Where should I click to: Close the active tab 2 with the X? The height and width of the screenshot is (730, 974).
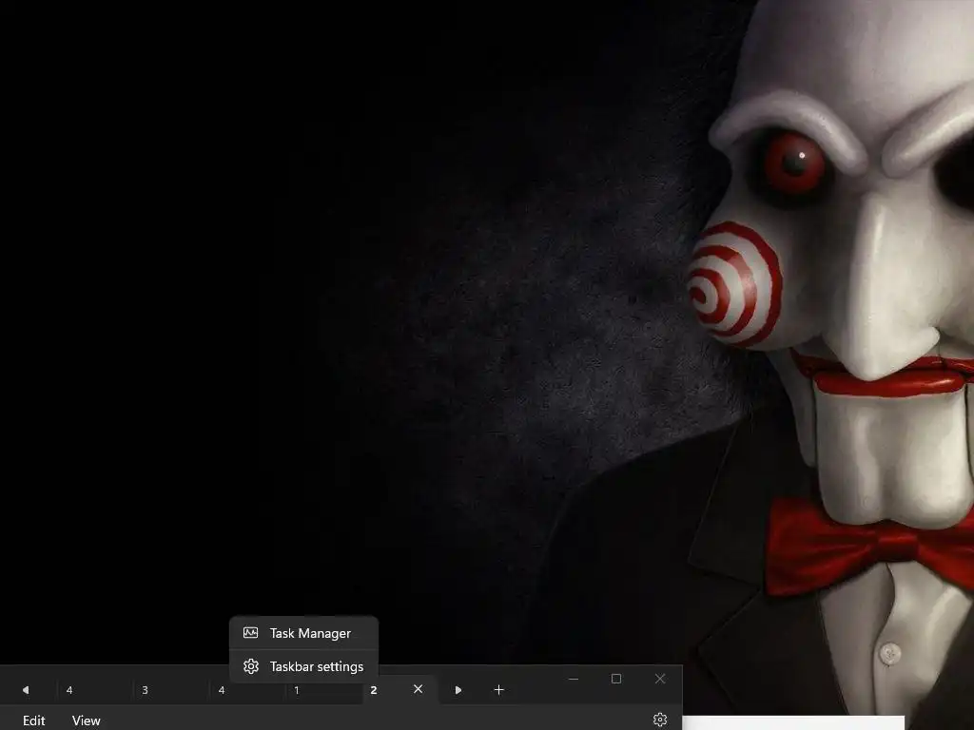coord(419,689)
